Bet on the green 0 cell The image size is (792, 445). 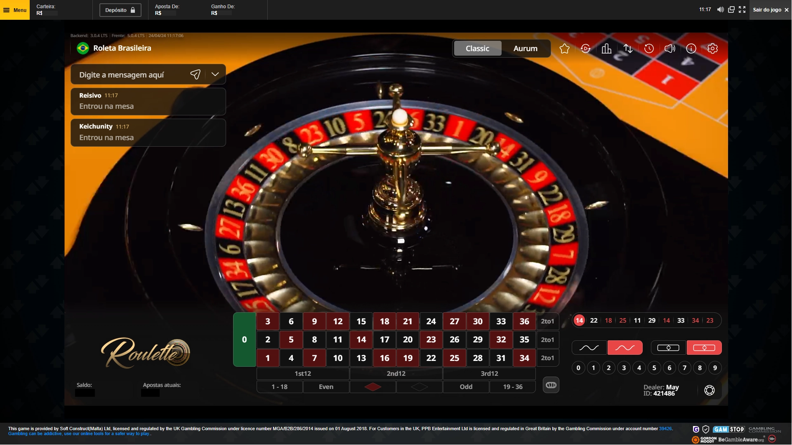[x=244, y=340]
